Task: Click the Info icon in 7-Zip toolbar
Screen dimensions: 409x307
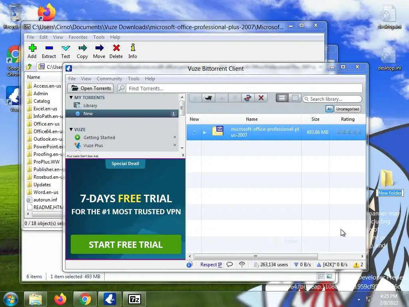Action: (x=133, y=48)
